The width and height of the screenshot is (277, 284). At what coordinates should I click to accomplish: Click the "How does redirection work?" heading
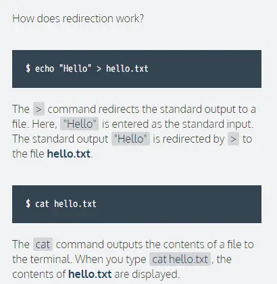pyautogui.click(x=78, y=18)
